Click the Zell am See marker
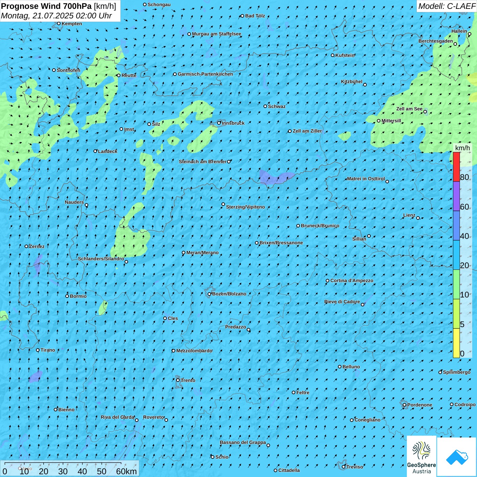 pyautogui.click(x=425, y=111)
